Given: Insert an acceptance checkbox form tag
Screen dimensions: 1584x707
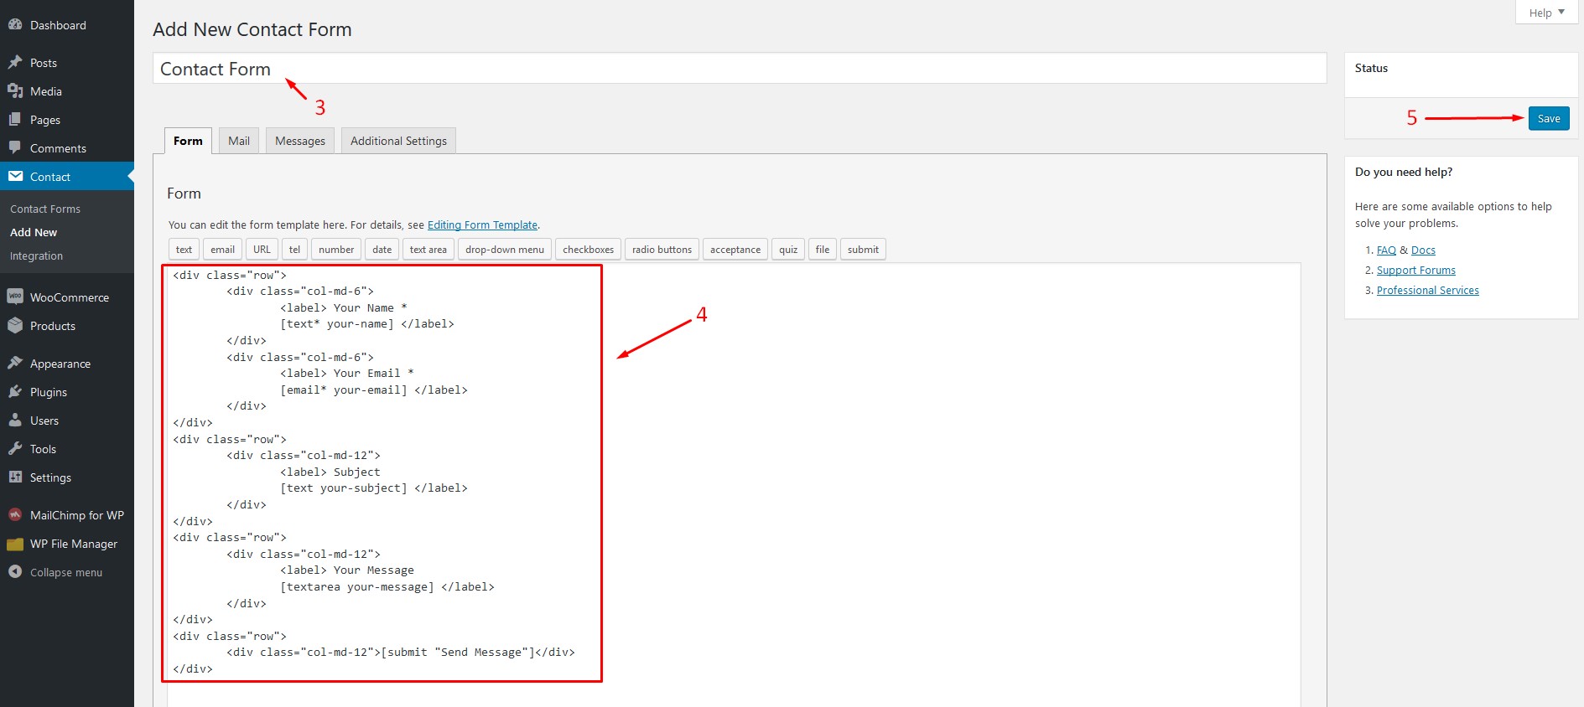Looking at the screenshot, I should [735, 250].
